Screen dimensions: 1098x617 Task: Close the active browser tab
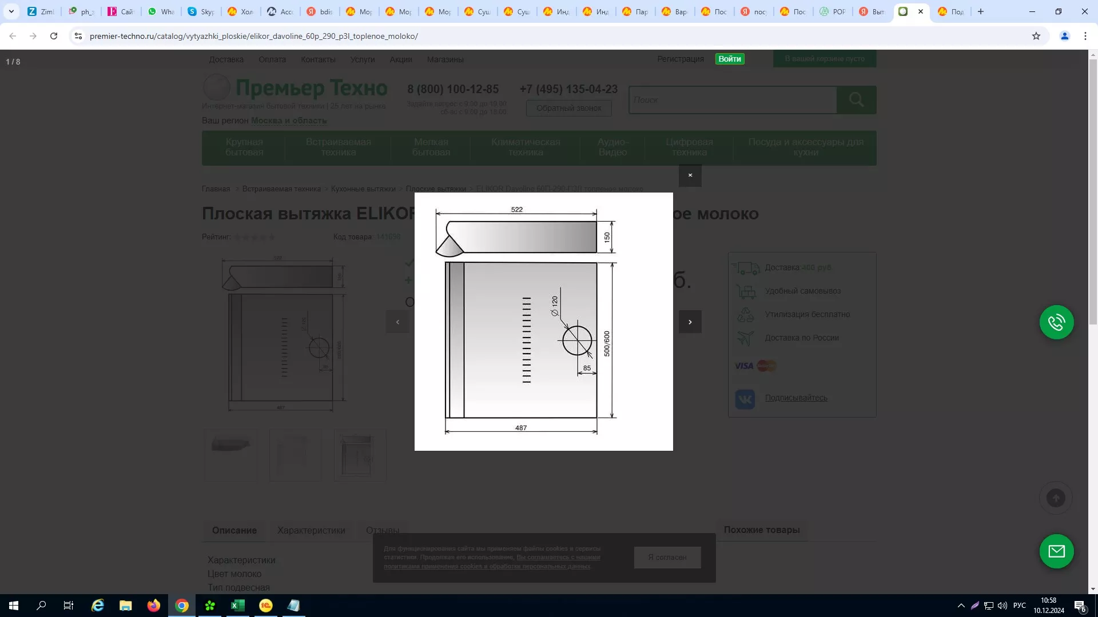921,11
